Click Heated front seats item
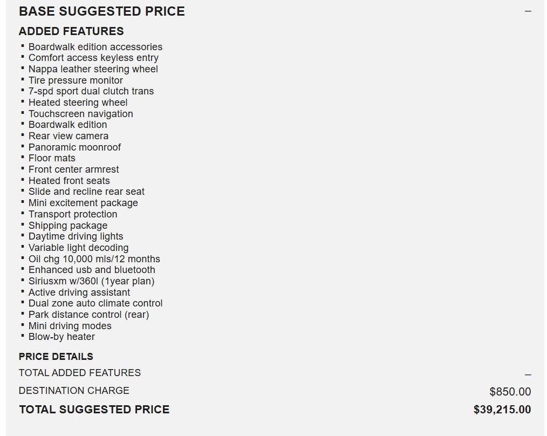This screenshot has height=436, width=547. coord(69,180)
